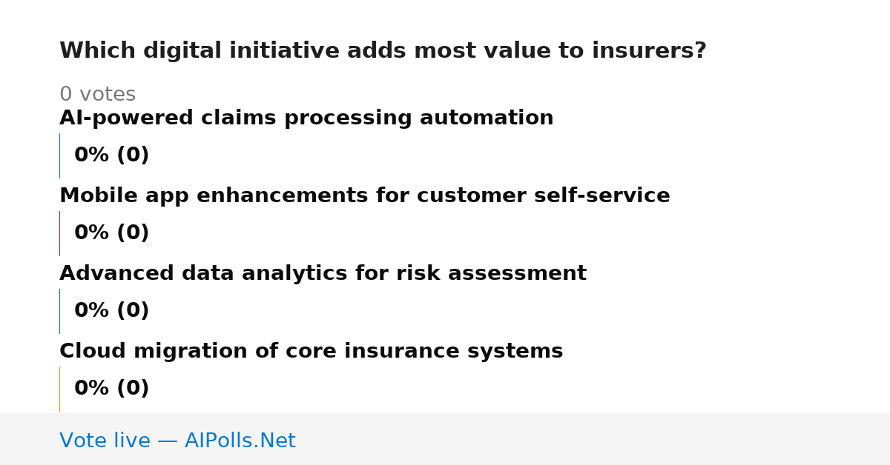Click the 0% (0) result under Advanced data analytics
The height and width of the screenshot is (465, 890).
click(112, 311)
